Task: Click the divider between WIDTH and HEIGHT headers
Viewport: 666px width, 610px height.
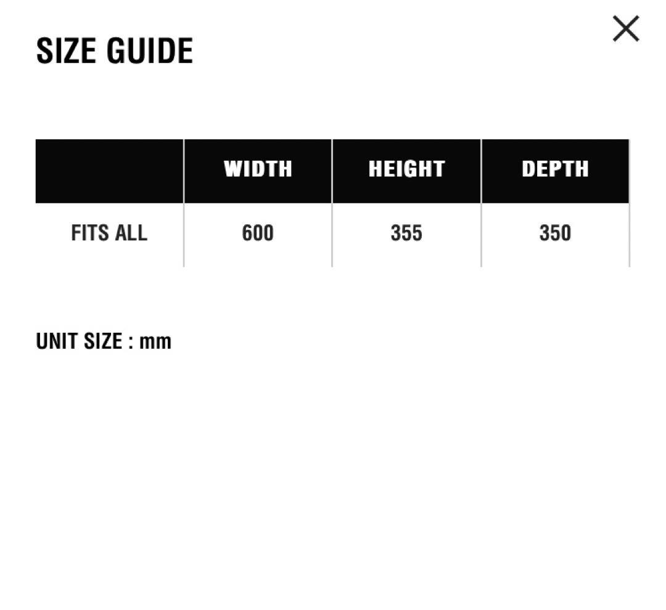Action: click(x=332, y=171)
